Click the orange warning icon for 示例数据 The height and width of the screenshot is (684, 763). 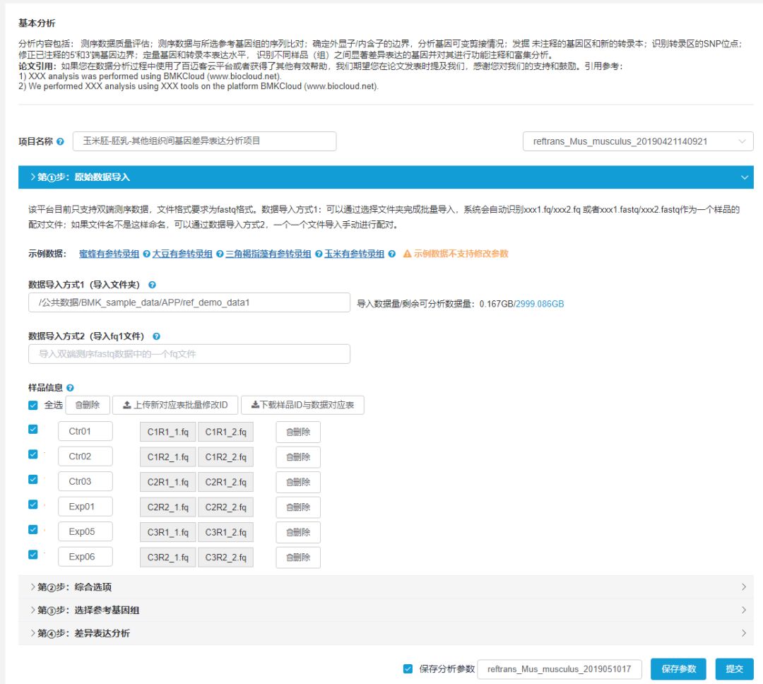407,254
